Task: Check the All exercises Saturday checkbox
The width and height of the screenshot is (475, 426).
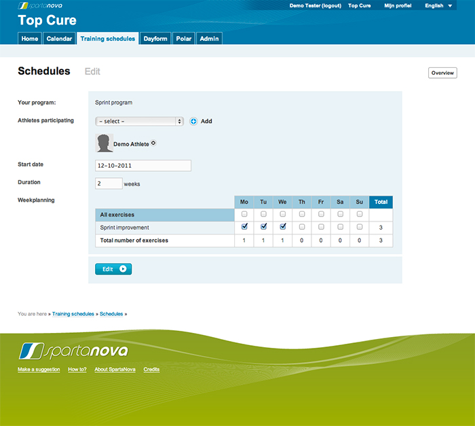Action: point(341,214)
